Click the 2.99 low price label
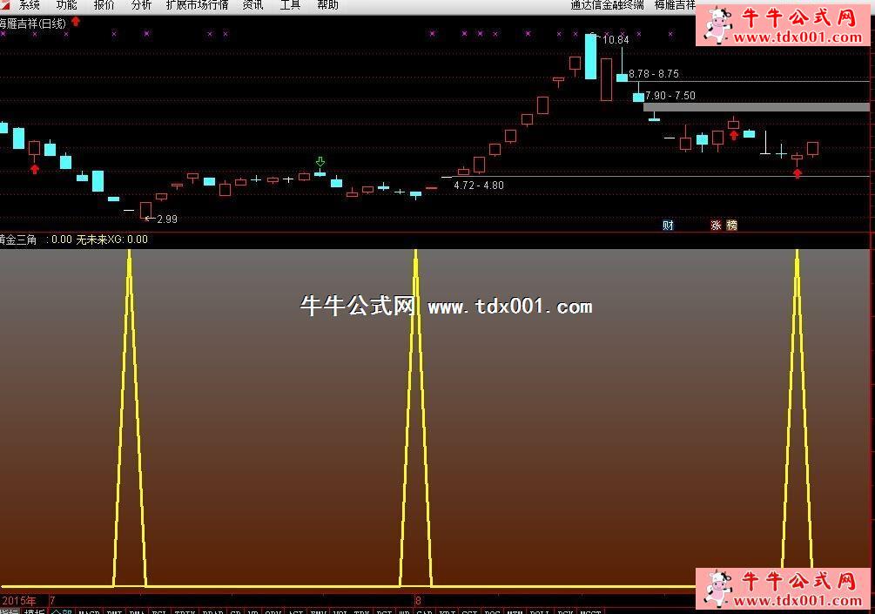Viewport: 875px width, 614px height. point(167,219)
